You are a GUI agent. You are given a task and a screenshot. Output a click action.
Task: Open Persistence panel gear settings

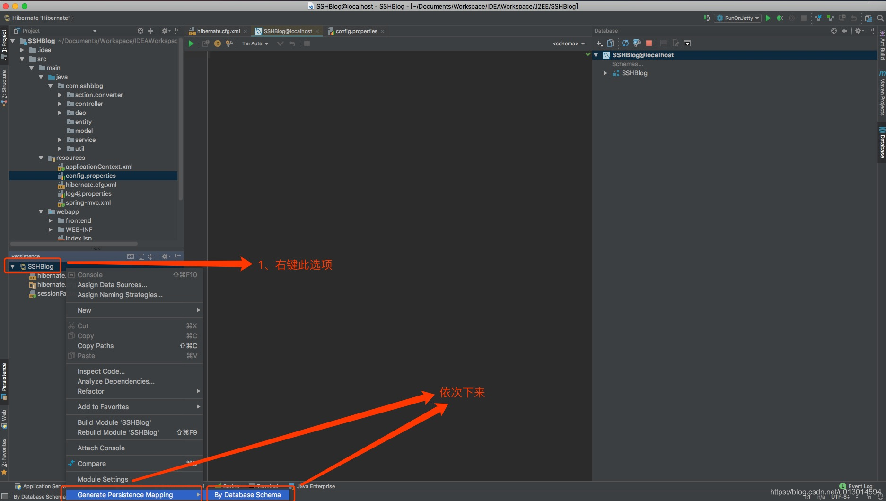tap(165, 256)
